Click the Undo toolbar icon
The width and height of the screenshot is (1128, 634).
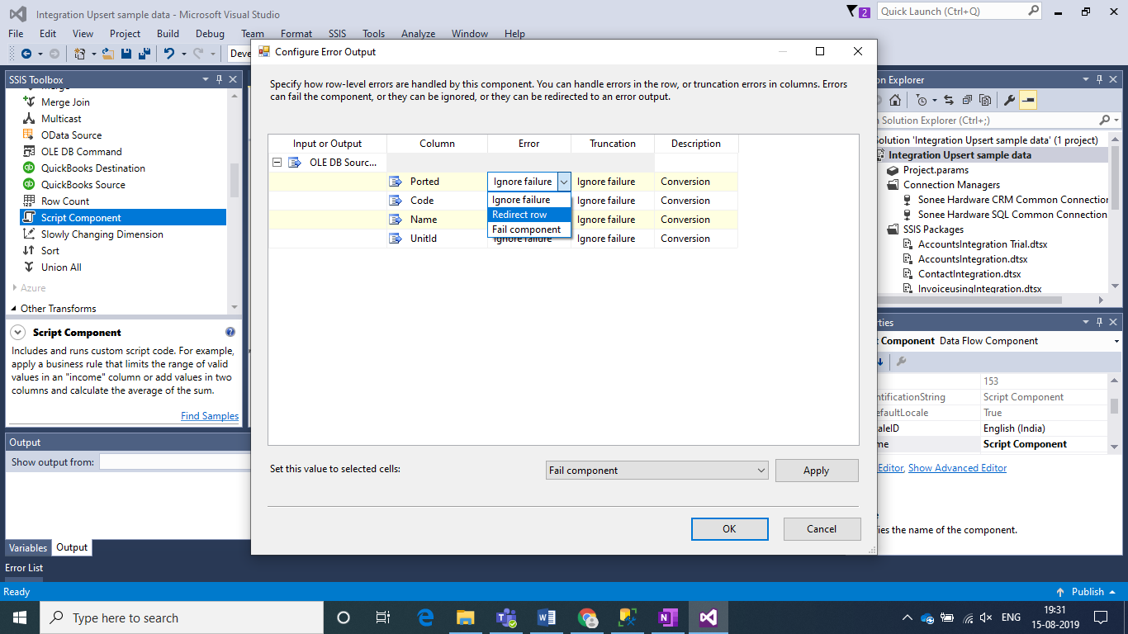point(168,54)
